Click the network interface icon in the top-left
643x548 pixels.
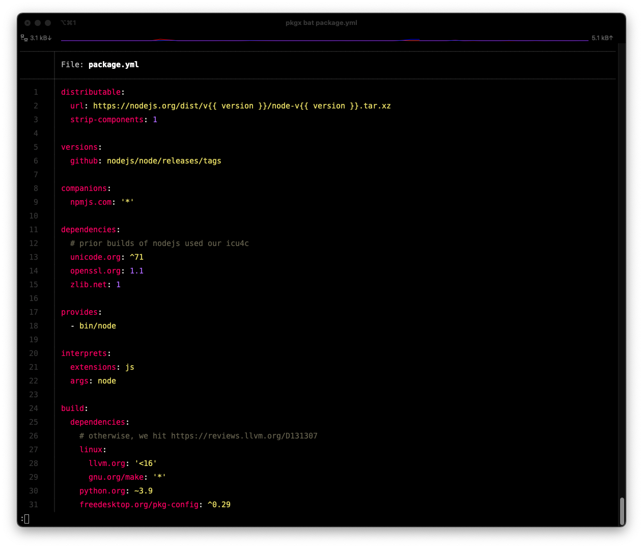pyautogui.click(x=23, y=37)
